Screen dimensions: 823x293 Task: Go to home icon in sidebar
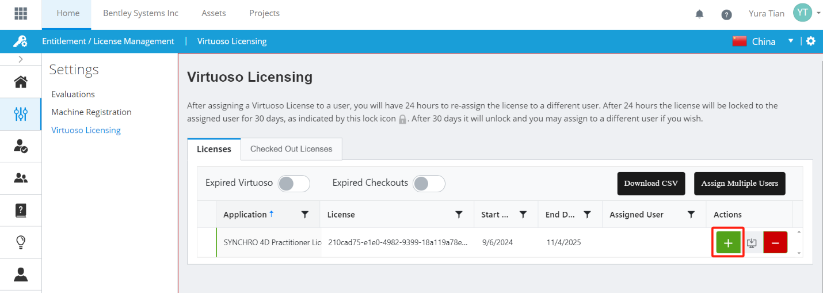21,82
